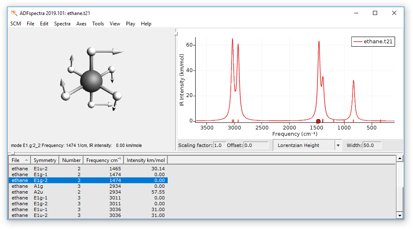Open the File menu

click(x=30, y=24)
